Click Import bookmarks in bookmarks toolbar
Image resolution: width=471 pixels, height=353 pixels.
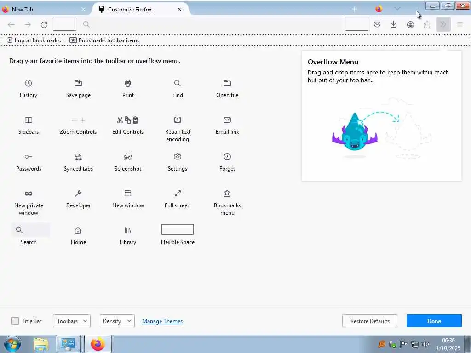click(x=35, y=40)
